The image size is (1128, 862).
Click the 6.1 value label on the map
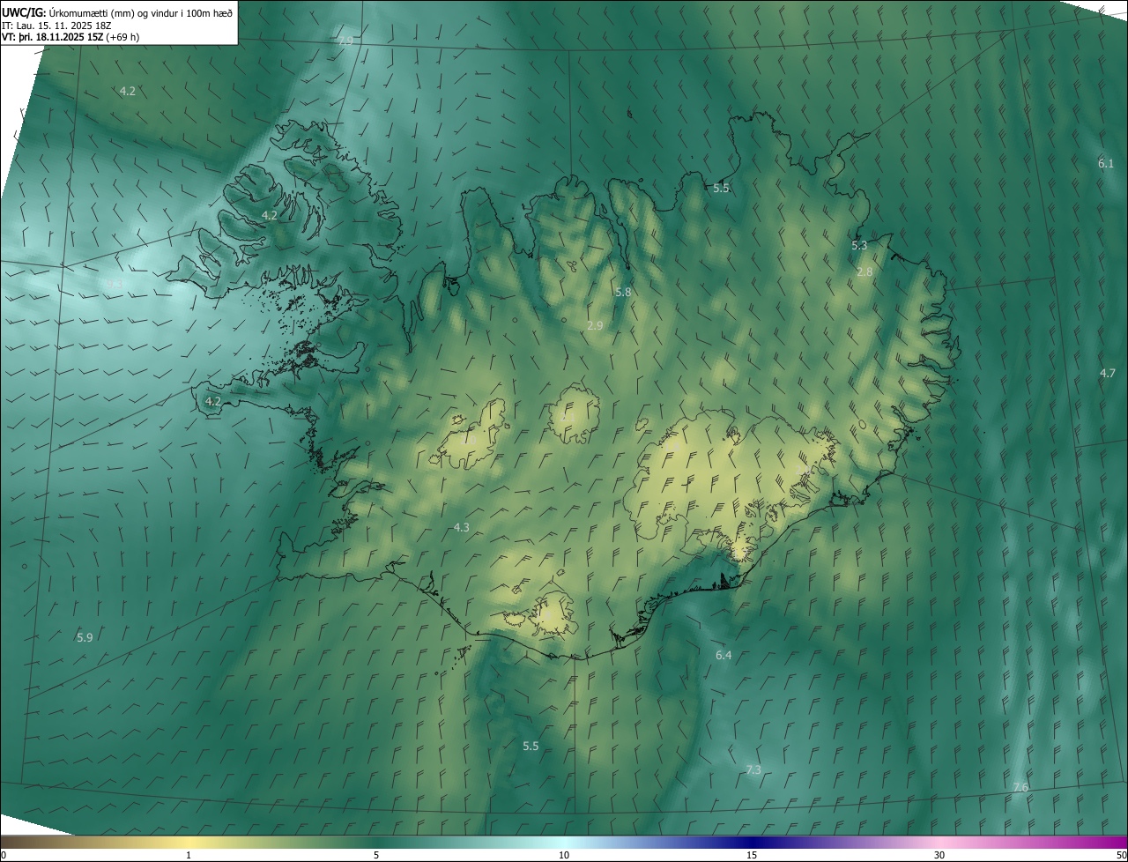coord(1106,163)
